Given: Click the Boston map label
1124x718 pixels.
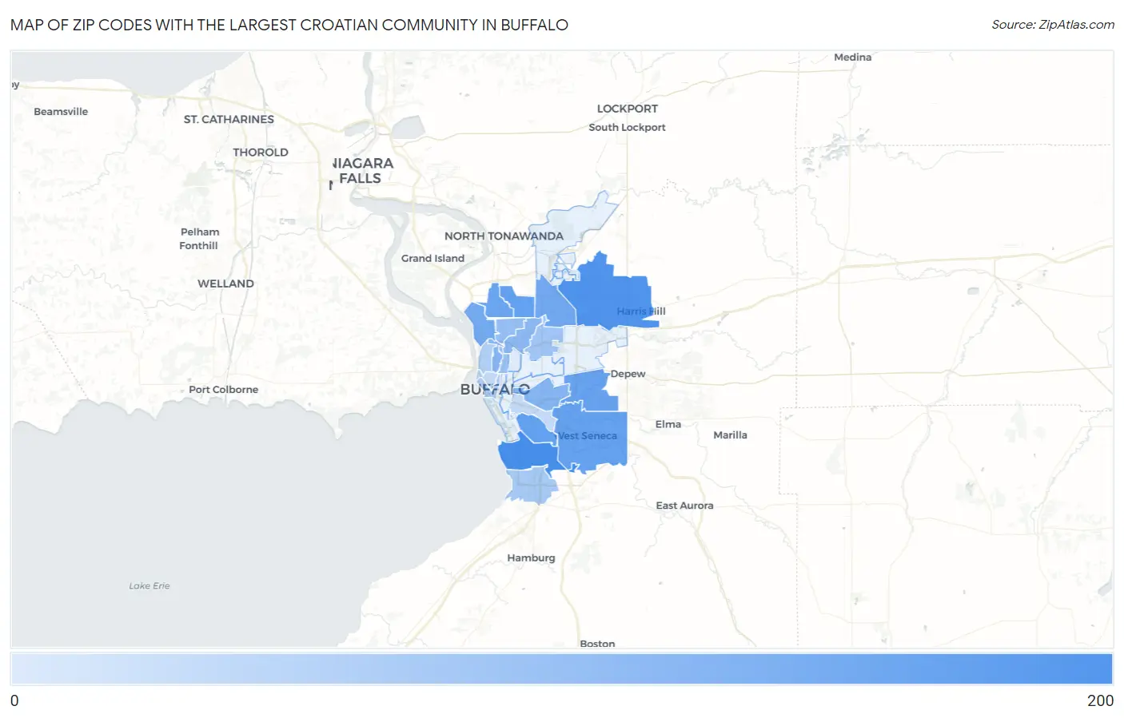Looking at the screenshot, I should 597,644.
